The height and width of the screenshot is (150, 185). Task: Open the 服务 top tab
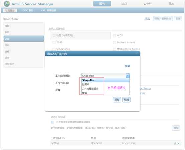[102, 4]
